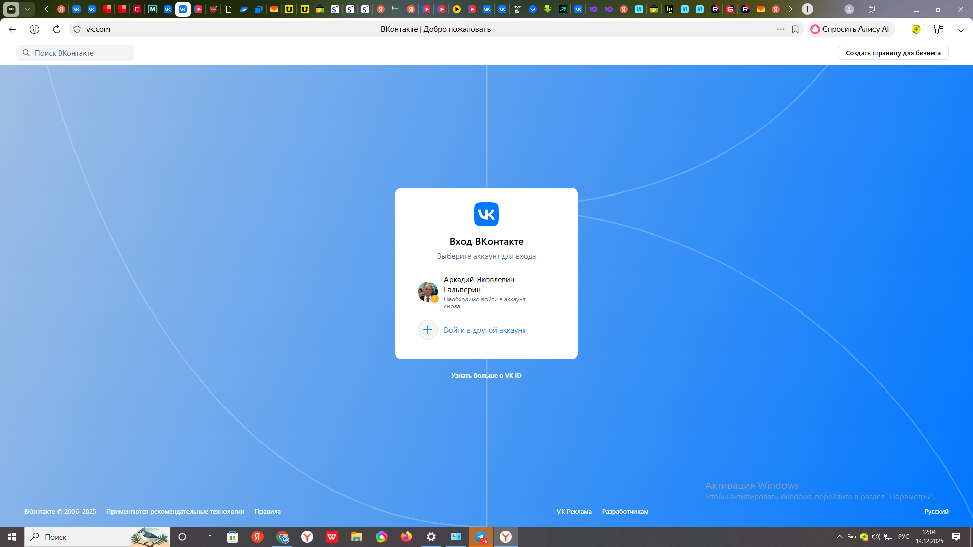Screen dimensions: 973x547
Task: Bookmark this page using the bookmark icon
Action: 795,29
